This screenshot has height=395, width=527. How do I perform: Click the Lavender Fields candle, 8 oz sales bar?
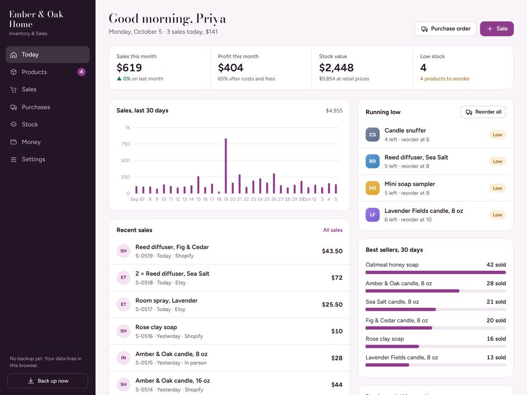435,365
